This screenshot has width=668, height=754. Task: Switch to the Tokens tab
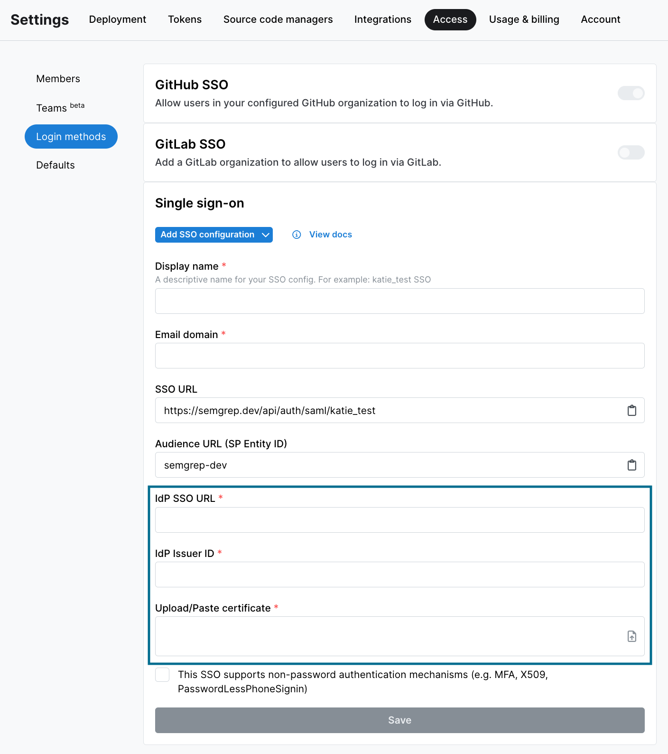coord(185,19)
